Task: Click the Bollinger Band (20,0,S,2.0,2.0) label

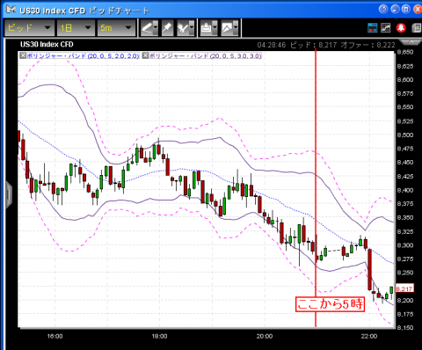Action: [x=83, y=55]
